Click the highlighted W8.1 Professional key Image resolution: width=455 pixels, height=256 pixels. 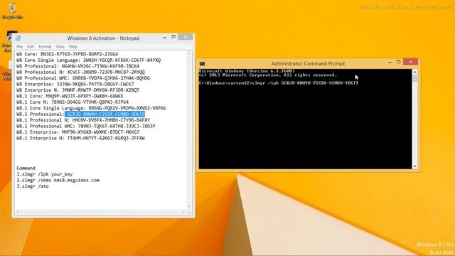(105, 114)
